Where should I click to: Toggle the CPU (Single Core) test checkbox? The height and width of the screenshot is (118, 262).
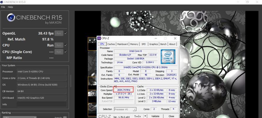point(66,52)
